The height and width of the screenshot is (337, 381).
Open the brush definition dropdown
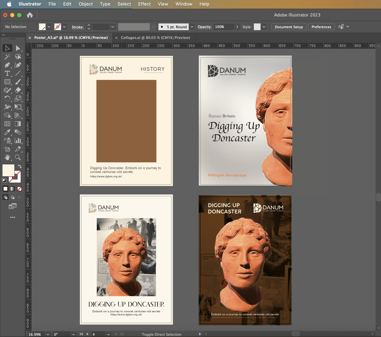click(x=192, y=27)
